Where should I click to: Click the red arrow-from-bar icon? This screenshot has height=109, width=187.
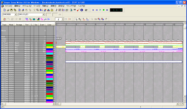pyautogui.click(x=70, y=19)
